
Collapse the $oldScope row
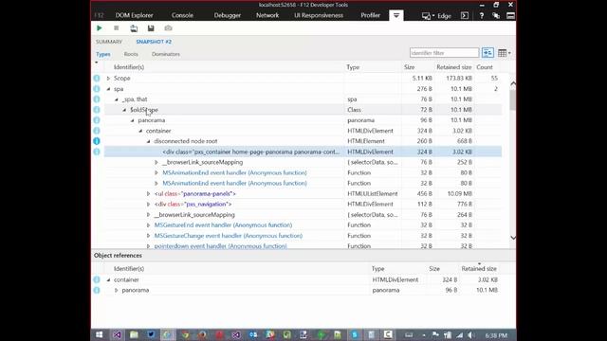click(x=124, y=110)
